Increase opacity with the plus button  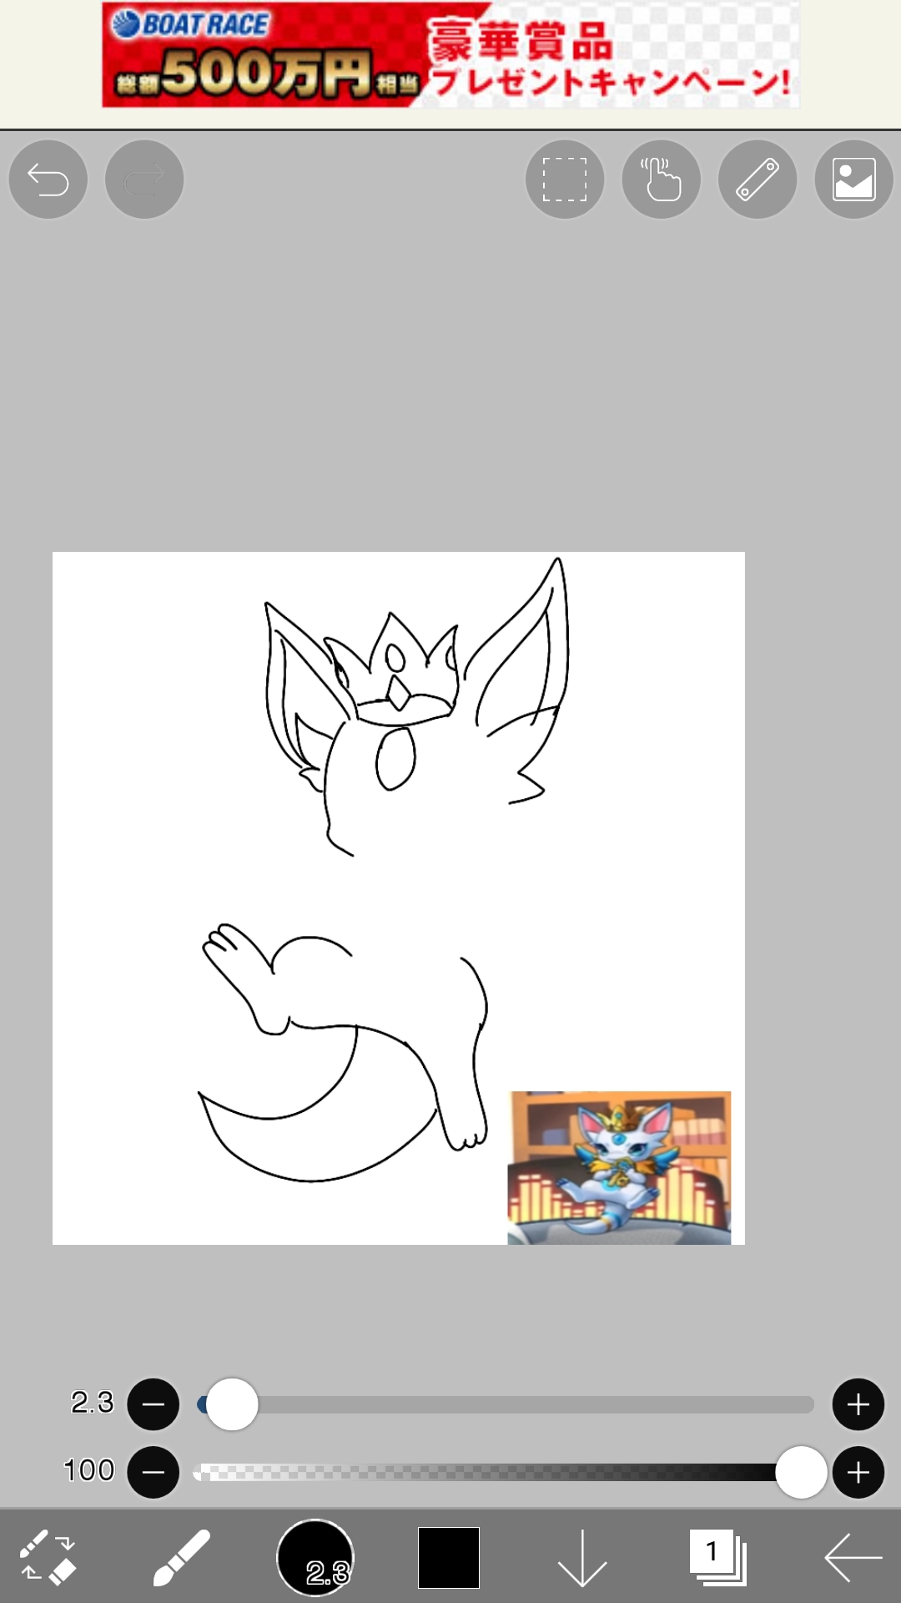pos(858,1472)
